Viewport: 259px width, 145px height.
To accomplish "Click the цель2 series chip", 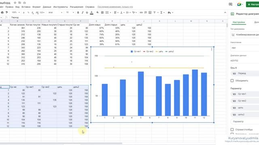I will click(x=244, y=114).
